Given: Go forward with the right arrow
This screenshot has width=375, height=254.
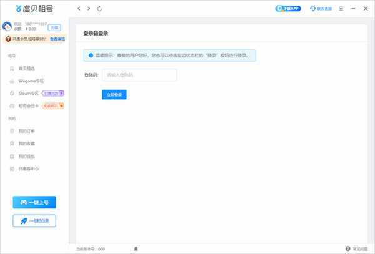Looking at the screenshot, I should tap(89, 9).
